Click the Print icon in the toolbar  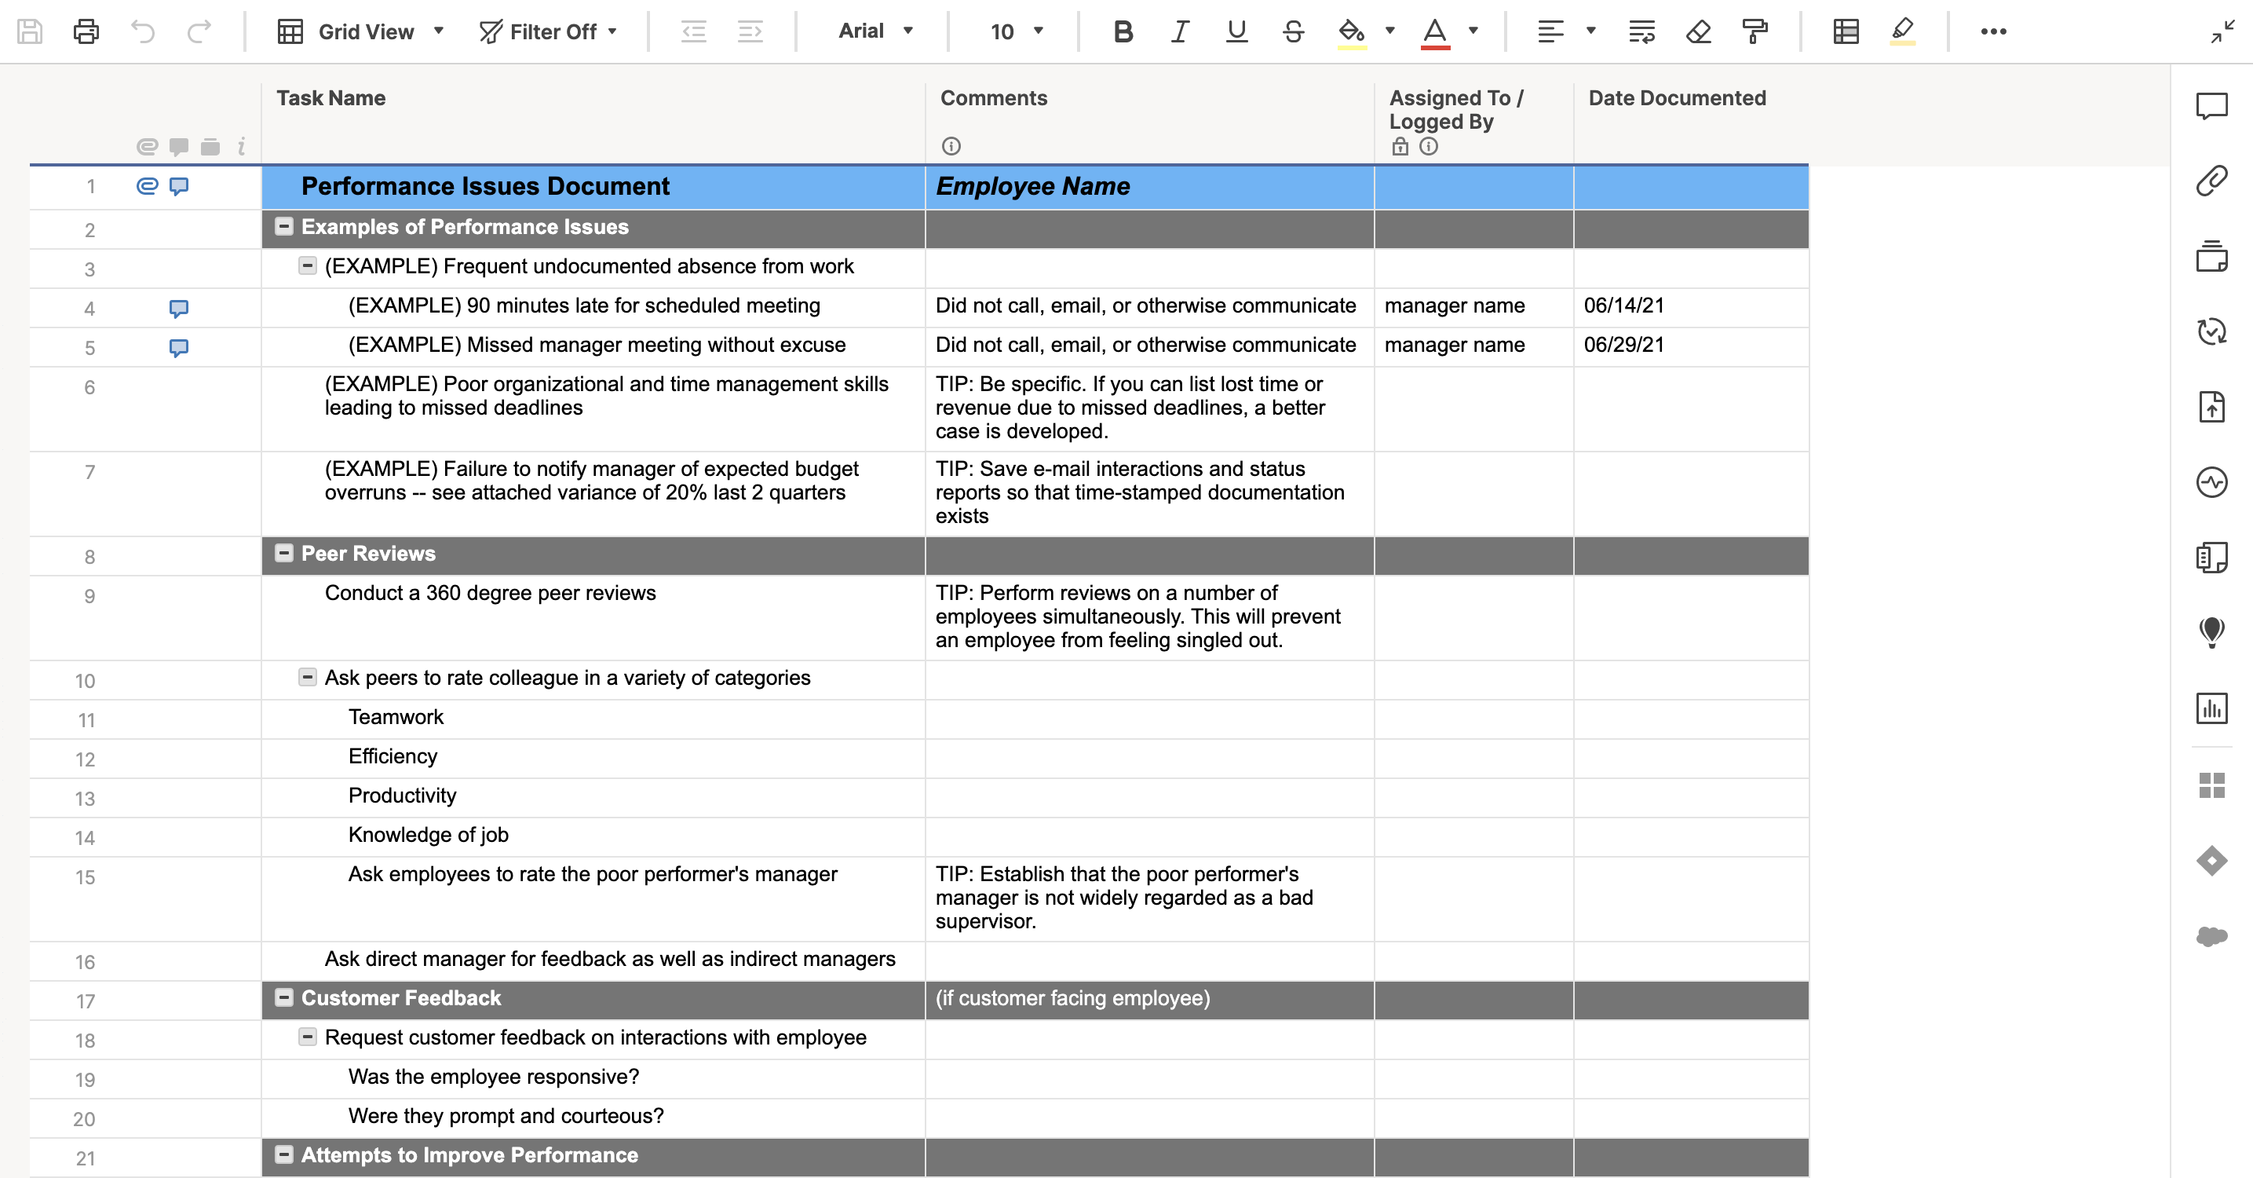coord(86,31)
